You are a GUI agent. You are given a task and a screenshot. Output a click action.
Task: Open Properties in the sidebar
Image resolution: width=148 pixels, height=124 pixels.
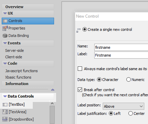[x=17, y=28]
